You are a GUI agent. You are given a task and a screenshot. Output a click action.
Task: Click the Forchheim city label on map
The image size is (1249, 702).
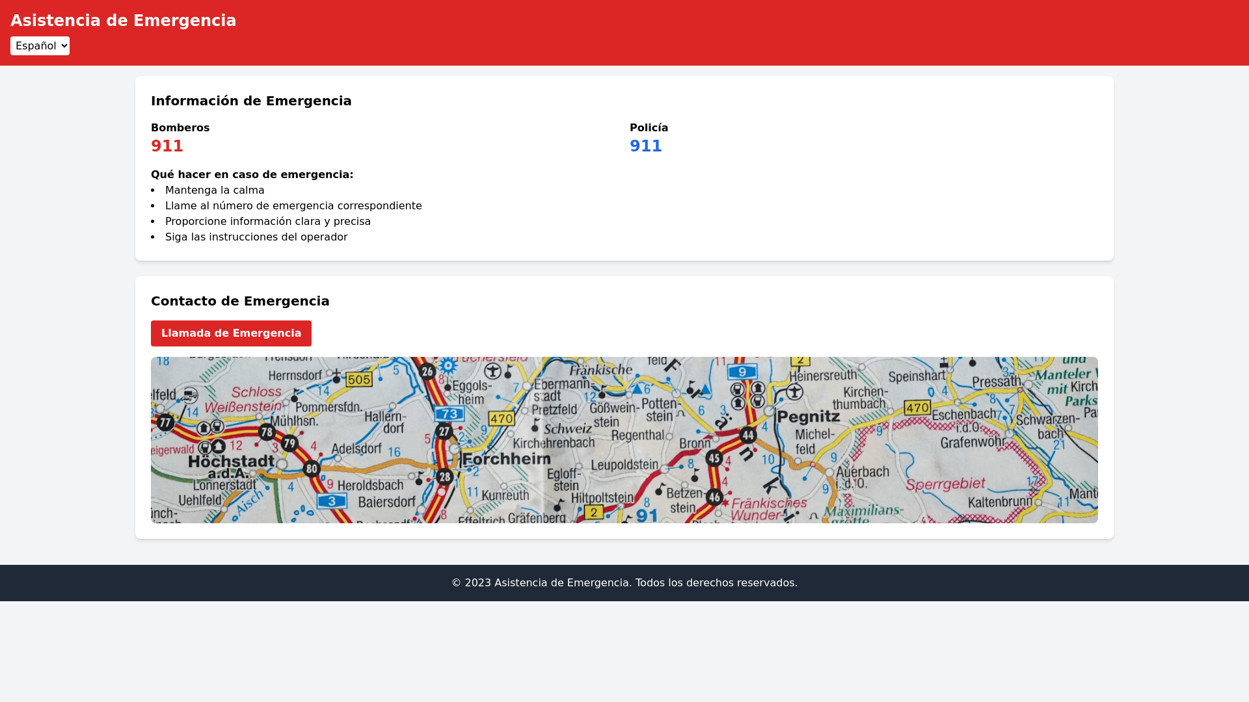[507, 459]
